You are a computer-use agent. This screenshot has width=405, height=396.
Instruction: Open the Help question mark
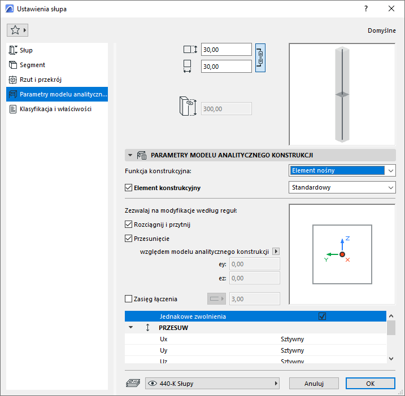click(x=365, y=9)
